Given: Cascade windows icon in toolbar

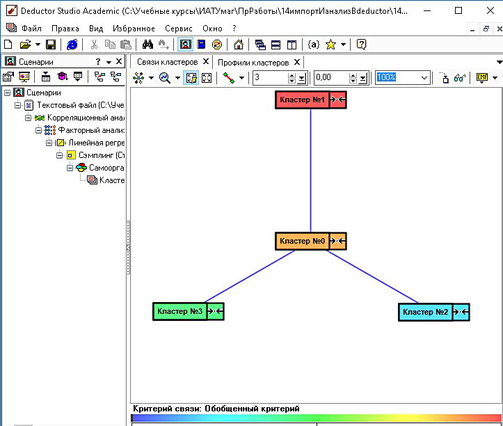Looking at the screenshot, I should [x=260, y=45].
